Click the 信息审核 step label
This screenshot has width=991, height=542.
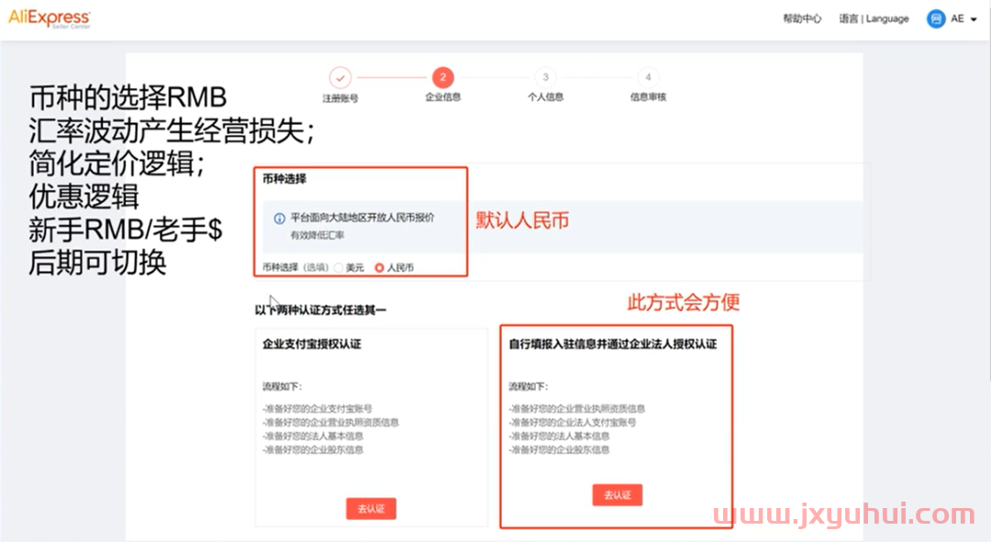click(648, 96)
